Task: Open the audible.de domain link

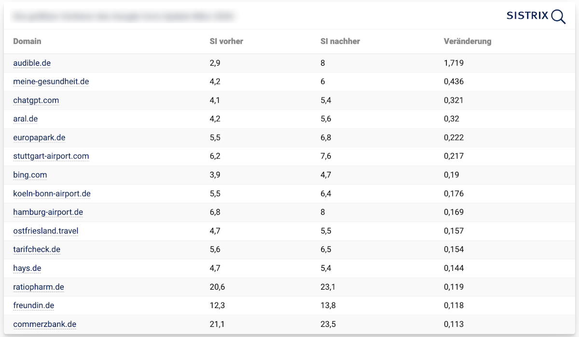Action: point(32,63)
